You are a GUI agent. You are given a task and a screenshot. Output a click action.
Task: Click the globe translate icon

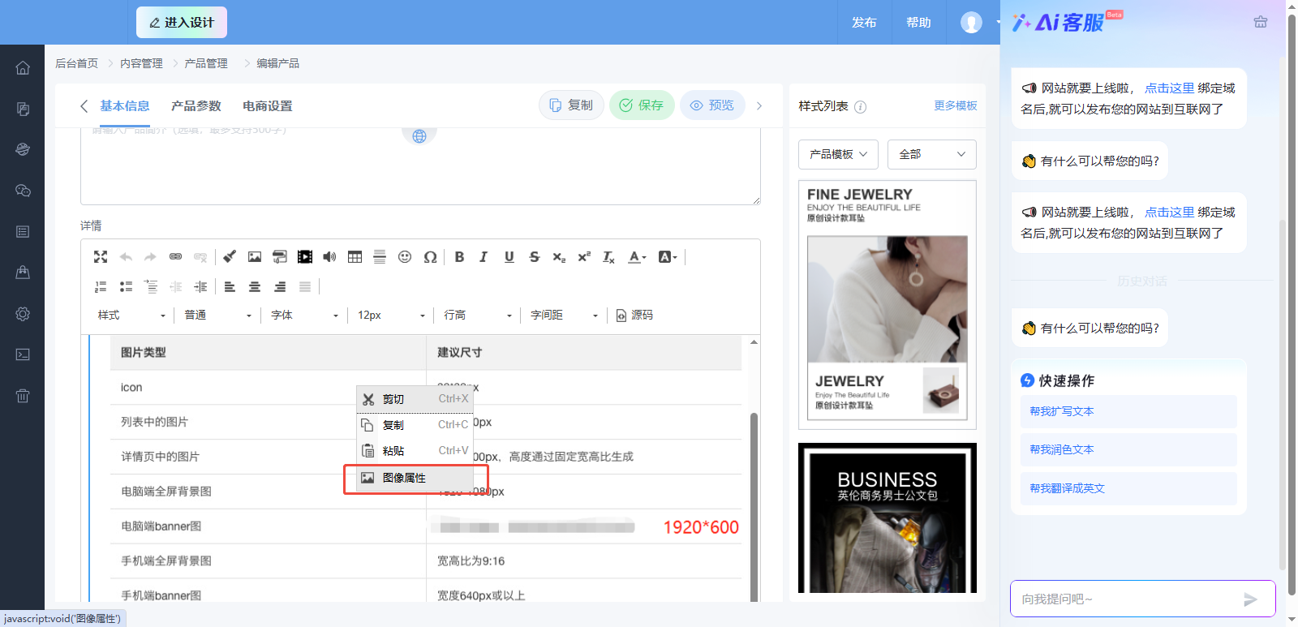pyautogui.click(x=419, y=136)
